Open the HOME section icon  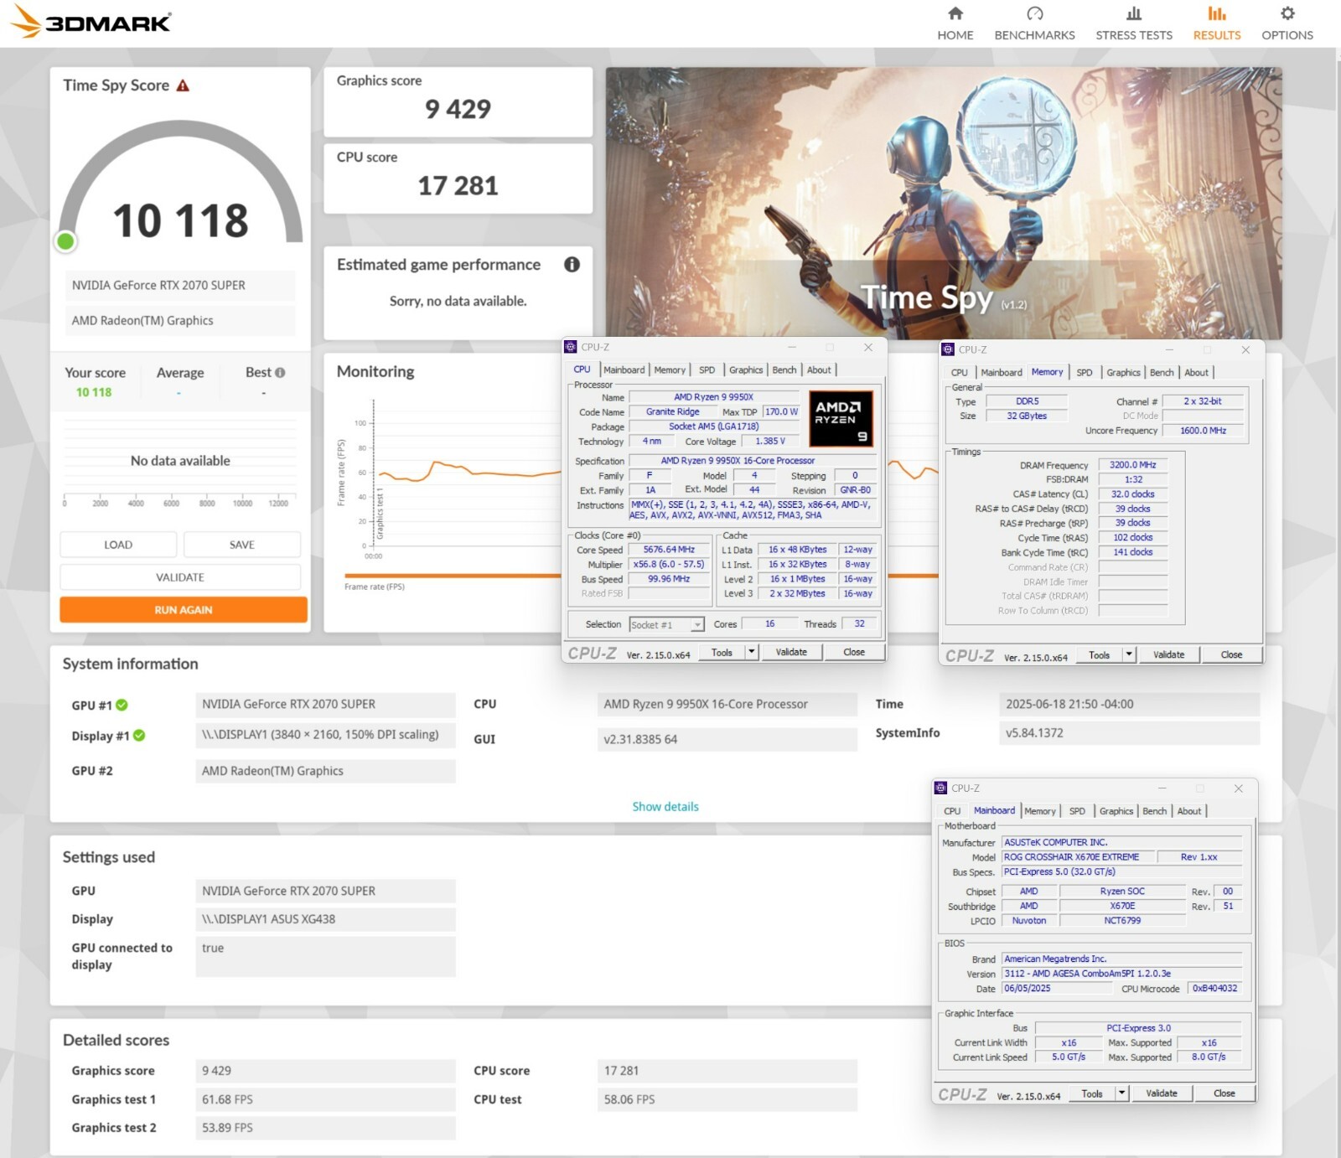955,13
